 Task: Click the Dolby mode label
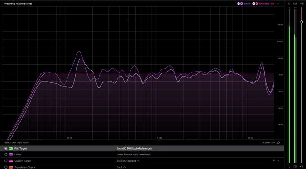click(18, 155)
